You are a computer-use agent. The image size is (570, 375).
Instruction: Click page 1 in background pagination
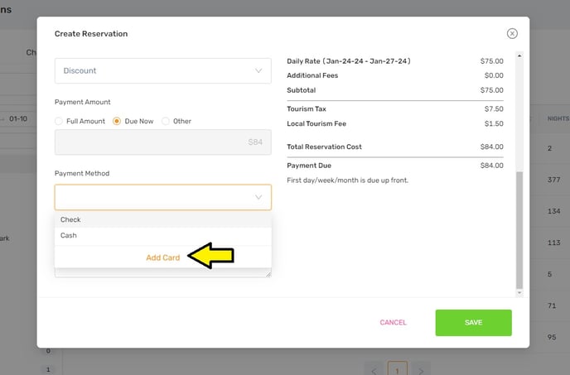pyautogui.click(x=397, y=370)
